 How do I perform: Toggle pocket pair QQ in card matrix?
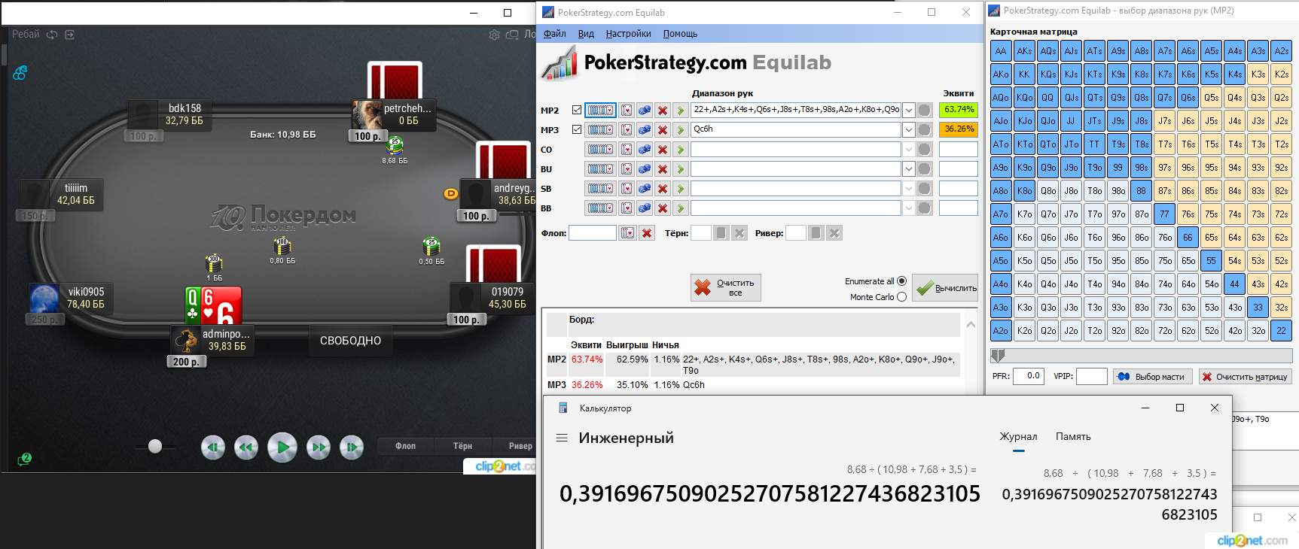pyautogui.click(x=1047, y=98)
